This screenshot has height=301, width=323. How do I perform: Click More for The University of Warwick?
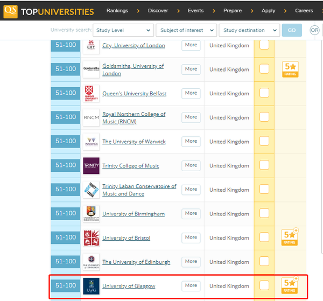[x=191, y=141]
